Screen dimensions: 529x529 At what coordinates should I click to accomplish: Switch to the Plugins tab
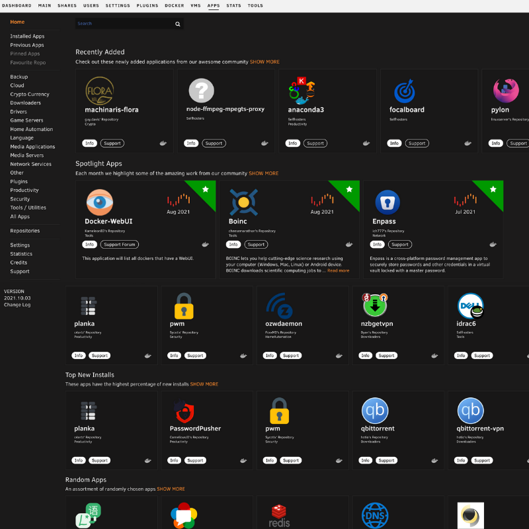click(x=147, y=5)
